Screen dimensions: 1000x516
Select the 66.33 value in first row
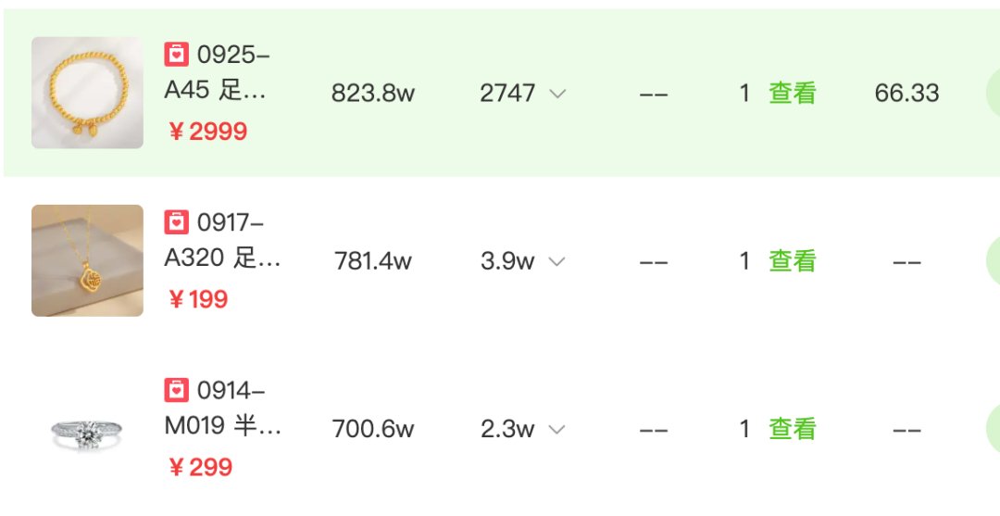pyautogui.click(x=906, y=94)
